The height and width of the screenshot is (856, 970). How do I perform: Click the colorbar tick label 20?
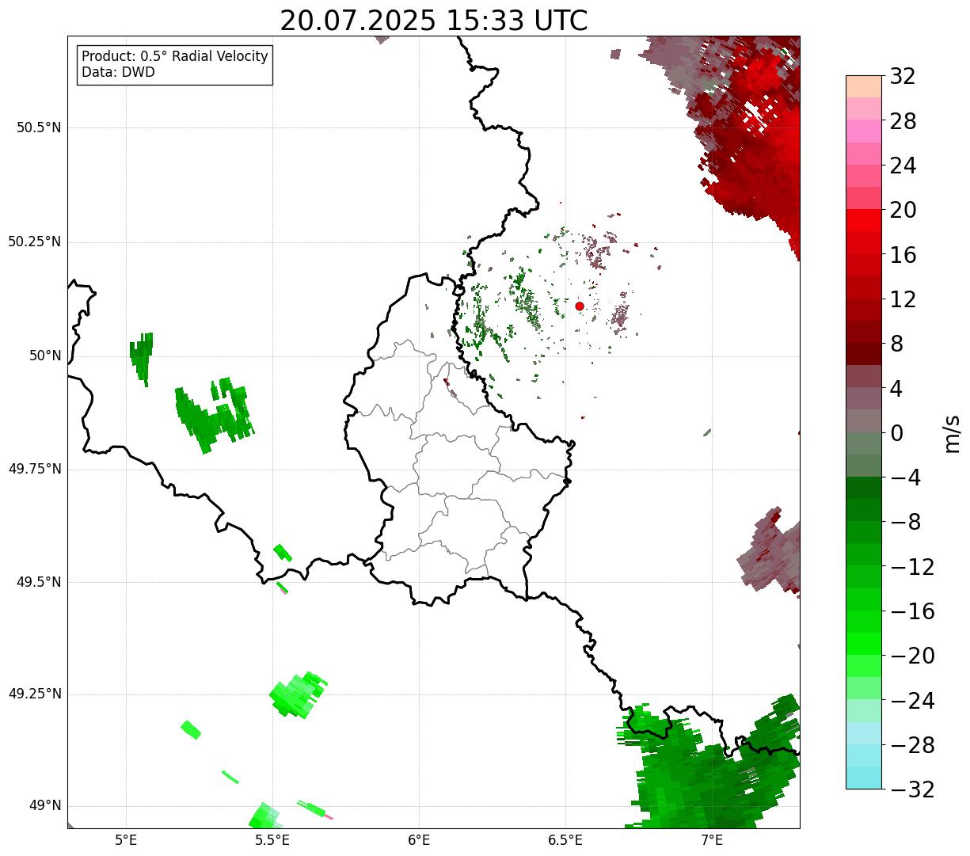[903, 211]
